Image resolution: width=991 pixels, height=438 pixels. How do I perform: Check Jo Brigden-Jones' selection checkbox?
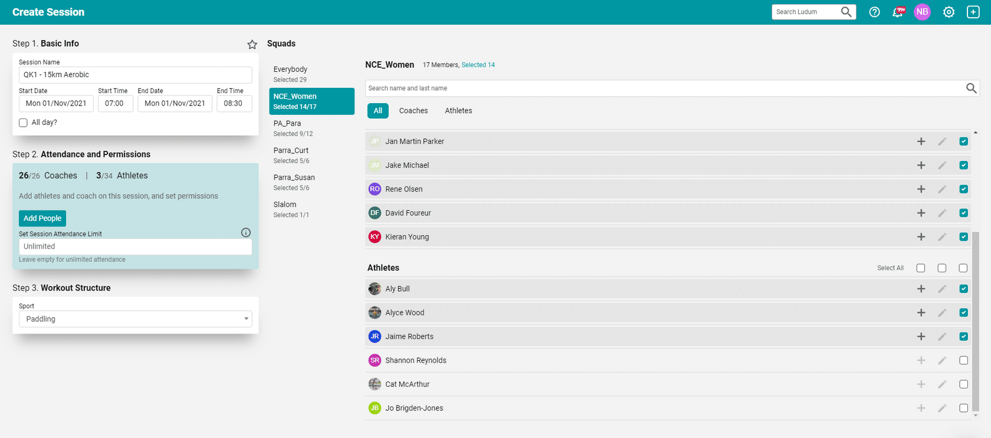pos(963,408)
